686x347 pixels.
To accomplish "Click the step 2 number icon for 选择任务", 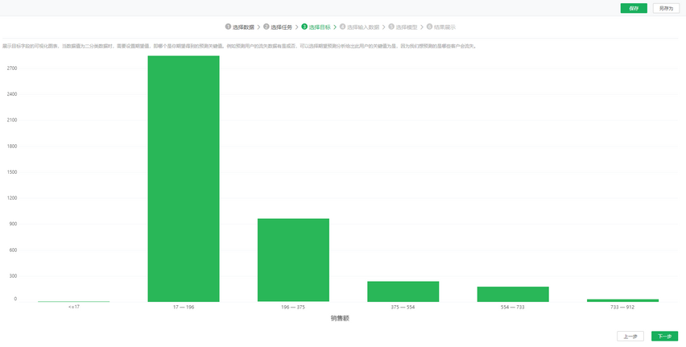I will click(x=267, y=27).
